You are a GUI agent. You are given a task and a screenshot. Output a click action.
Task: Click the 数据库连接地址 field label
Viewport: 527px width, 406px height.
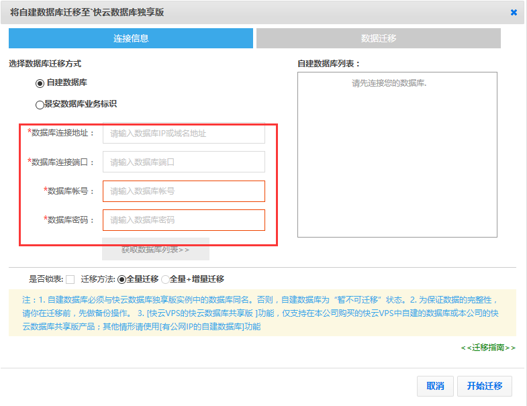click(62, 133)
